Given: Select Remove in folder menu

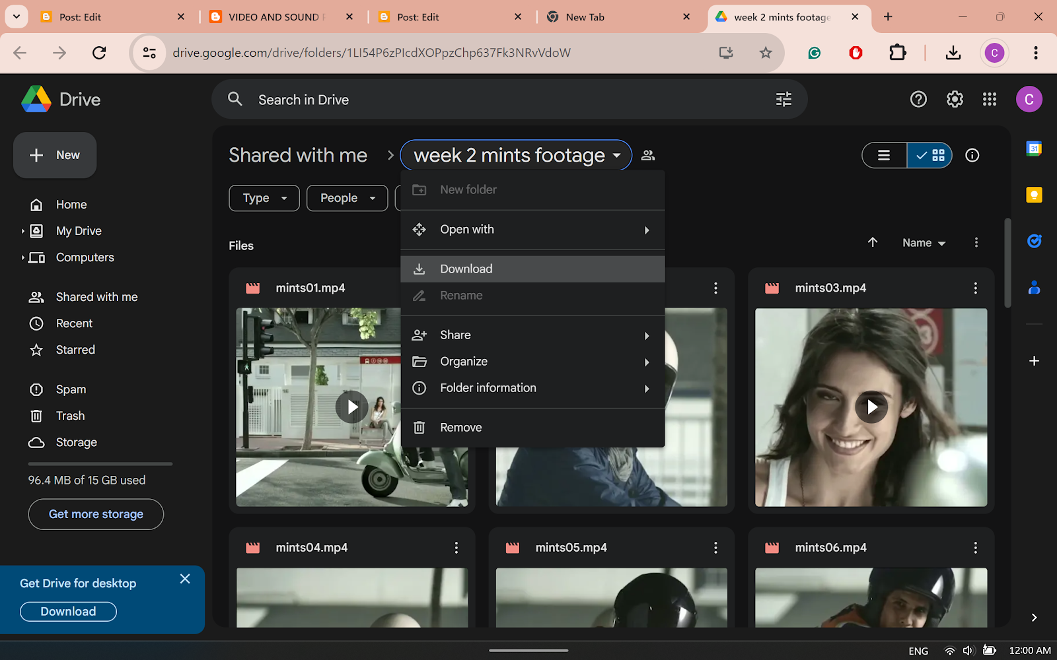Looking at the screenshot, I should click(x=532, y=428).
